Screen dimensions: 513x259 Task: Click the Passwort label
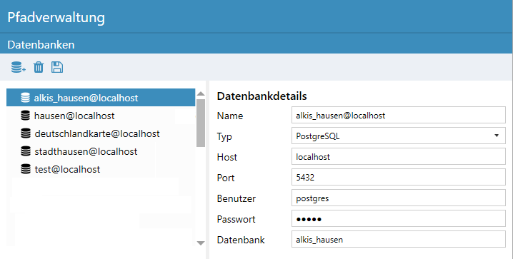point(236,219)
